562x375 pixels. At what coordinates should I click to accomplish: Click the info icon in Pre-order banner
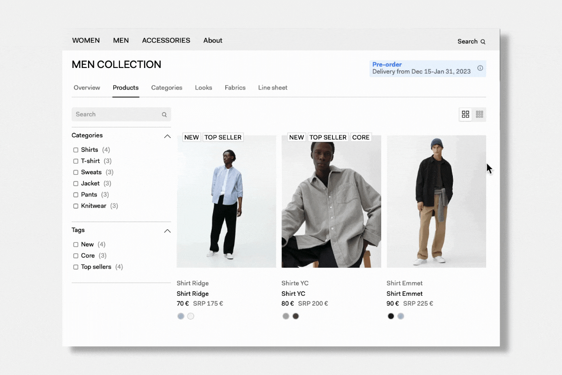pos(480,68)
